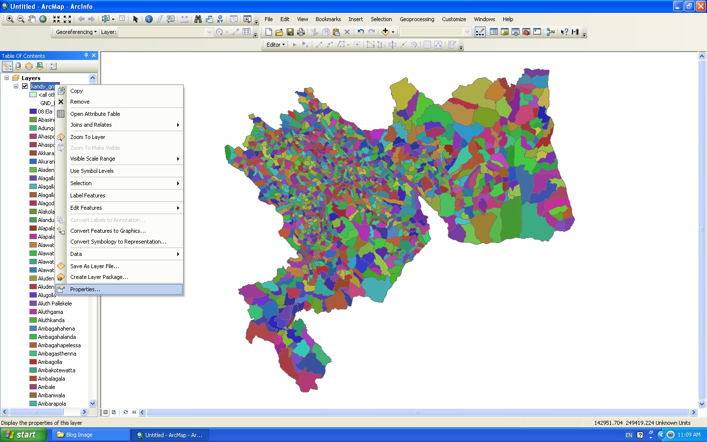This screenshot has height=442, width=707.
Task: Activate the Pan tool
Action: (x=32, y=19)
